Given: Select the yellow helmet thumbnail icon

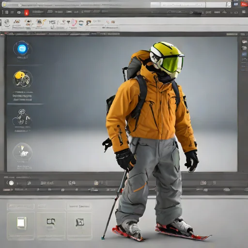Looking at the screenshot, I should [x=23, y=79].
